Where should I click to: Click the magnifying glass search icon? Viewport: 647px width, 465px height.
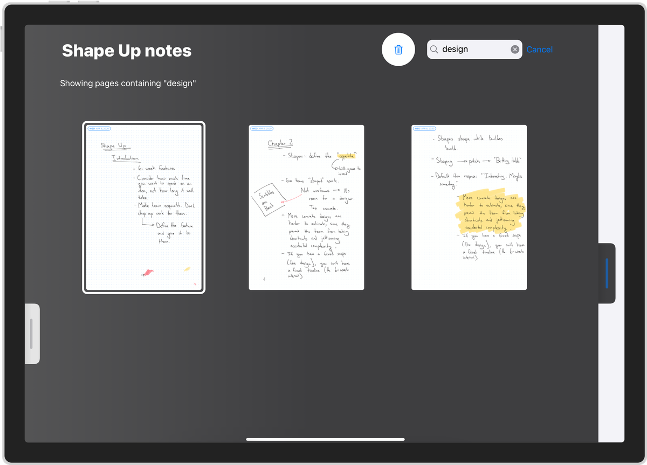point(434,50)
